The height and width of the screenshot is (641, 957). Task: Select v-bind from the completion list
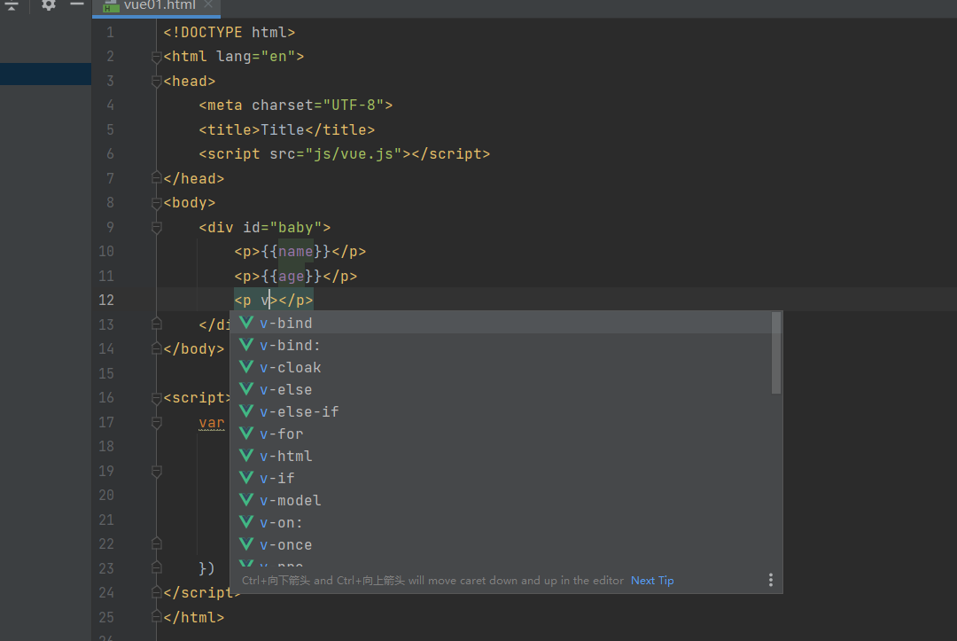pyautogui.click(x=500, y=323)
